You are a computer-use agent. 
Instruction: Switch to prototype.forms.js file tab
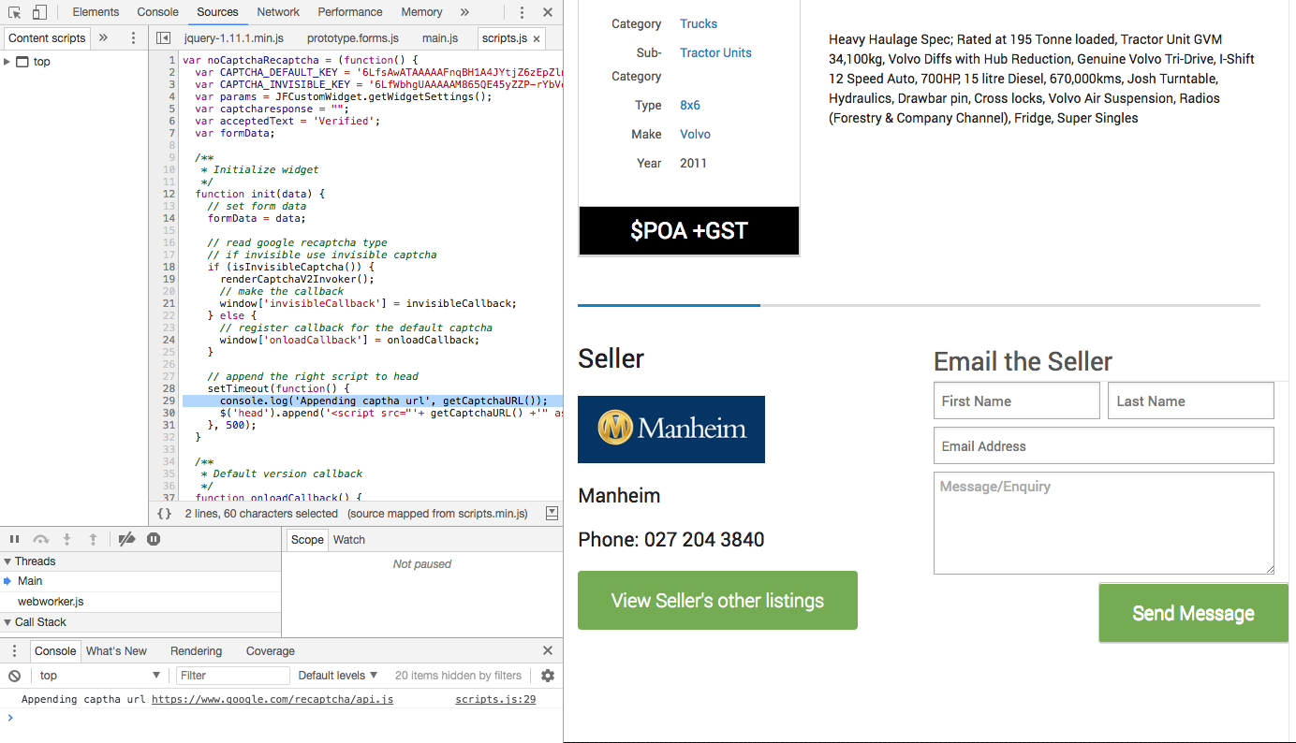[x=353, y=38]
